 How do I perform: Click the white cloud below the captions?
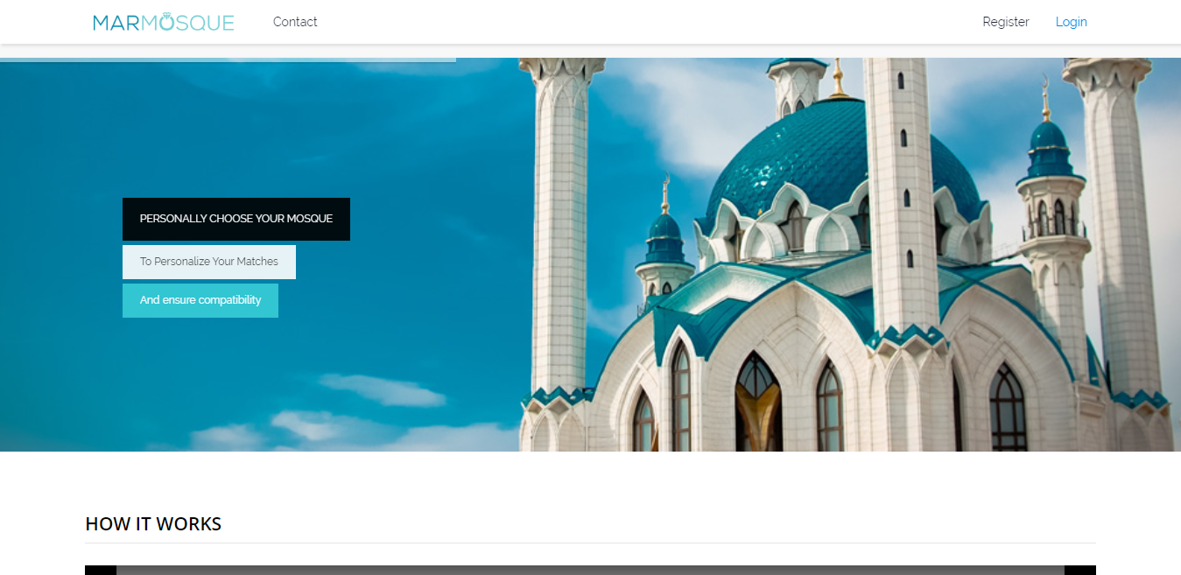[x=381, y=389]
